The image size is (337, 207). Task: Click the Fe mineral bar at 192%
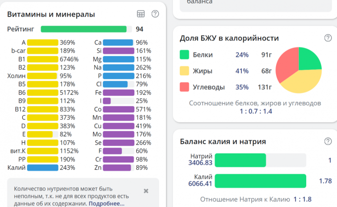pyautogui.click(x=118, y=93)
